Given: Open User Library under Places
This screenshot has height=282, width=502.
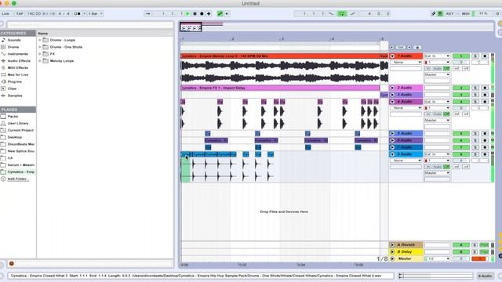Looking at the screenshot, I should [18, 124].
